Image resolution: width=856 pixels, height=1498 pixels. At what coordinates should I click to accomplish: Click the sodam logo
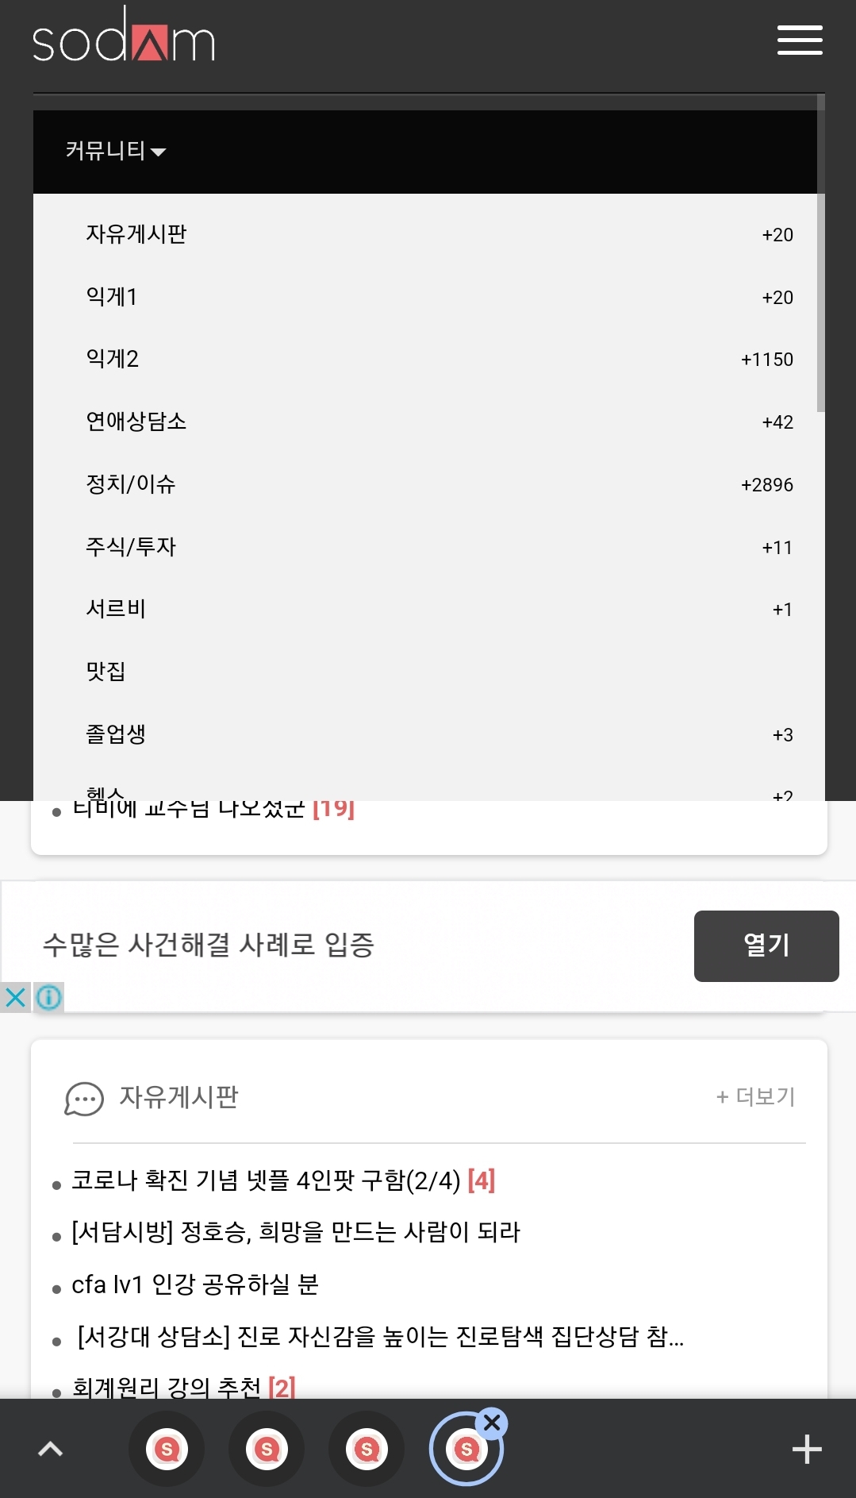(x=124, y=37)
